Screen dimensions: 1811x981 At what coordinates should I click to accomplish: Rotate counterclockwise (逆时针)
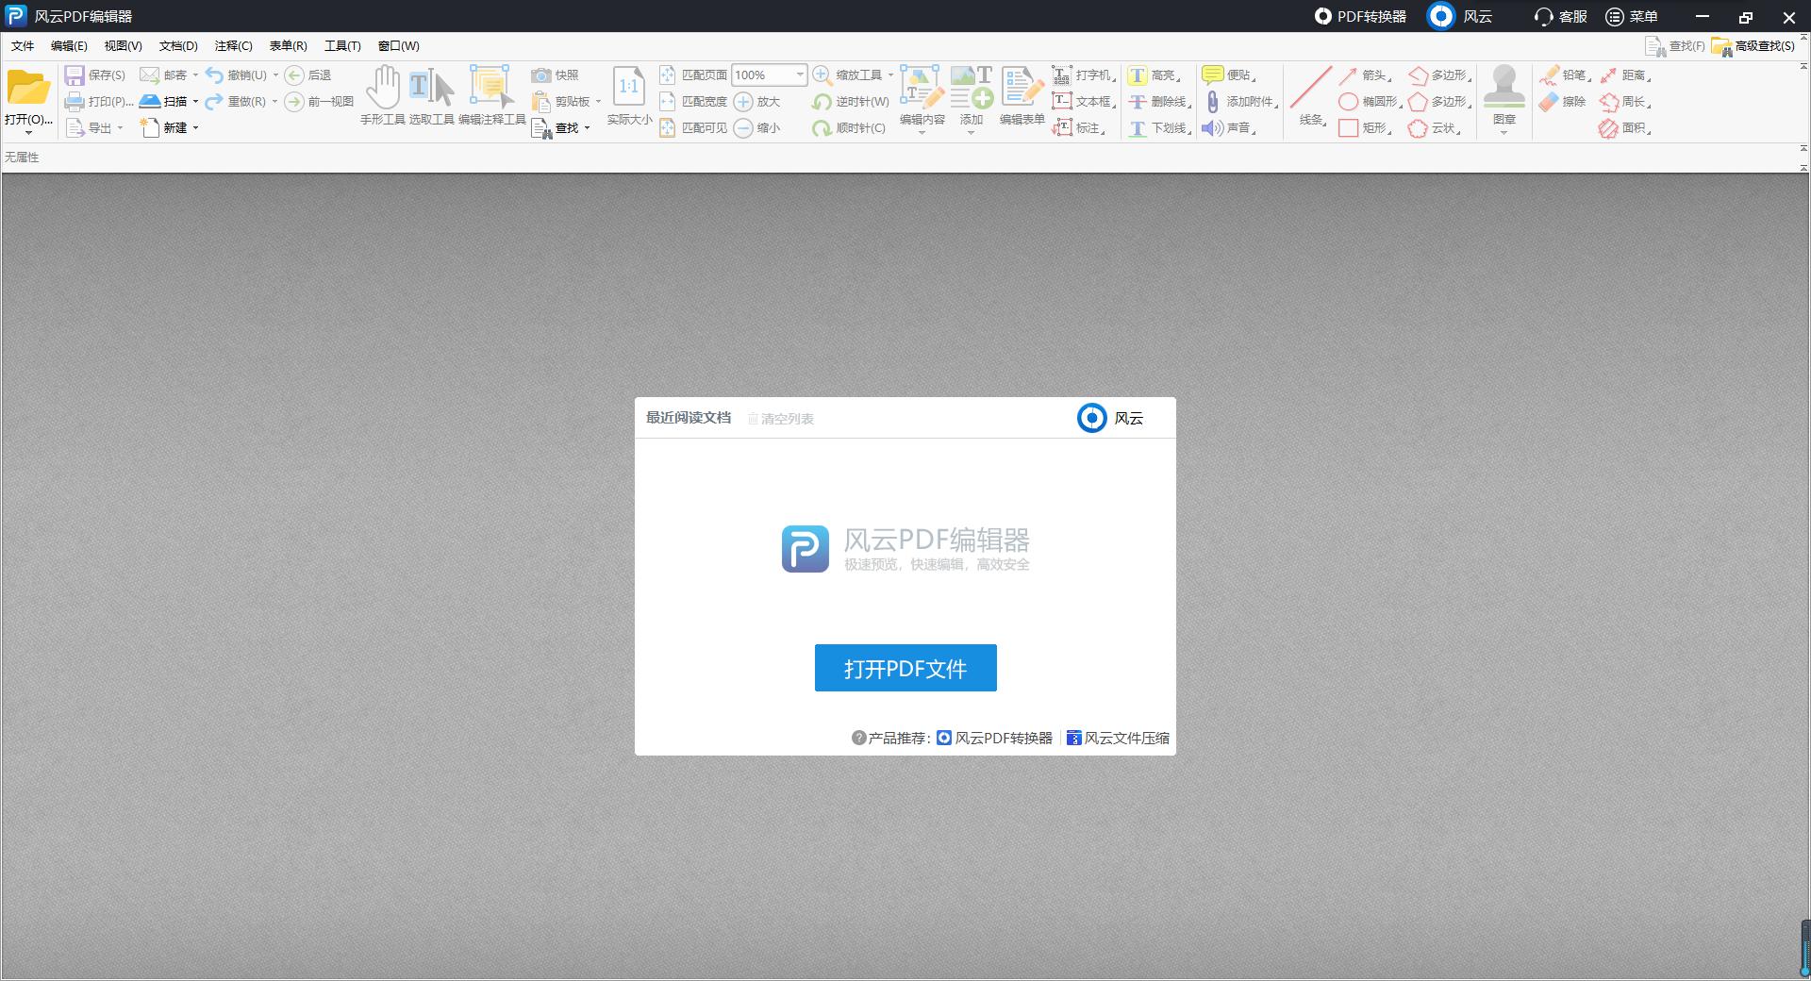click(850, 102)
